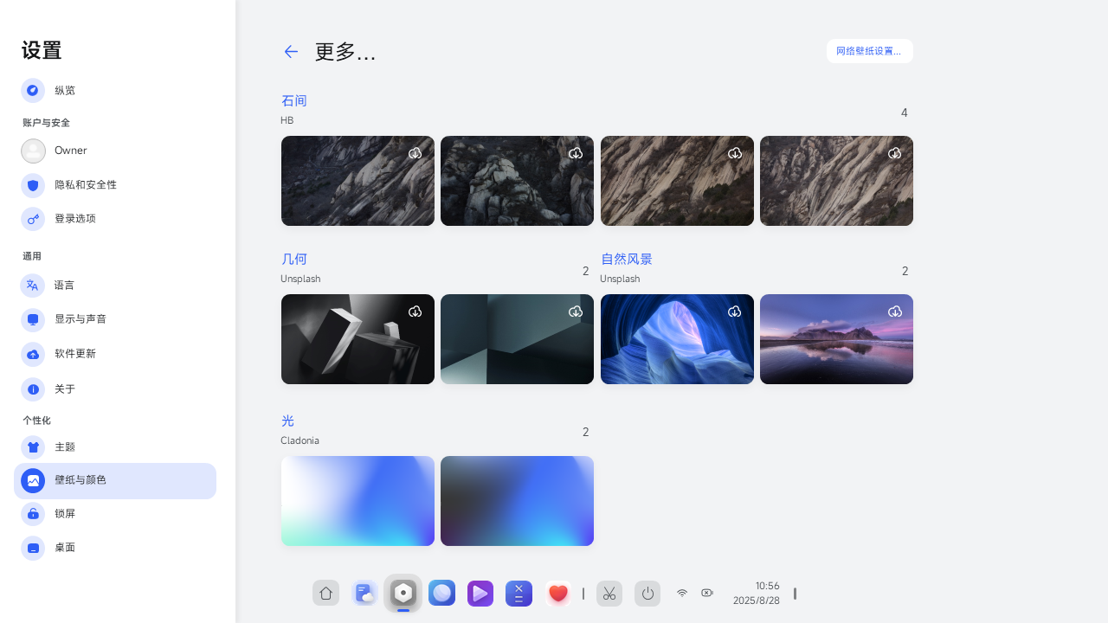This screenshot has width=1108, height=623.
Task: Select the teal geometric 几何 wallpaper
Action: (x=517, y=339)
